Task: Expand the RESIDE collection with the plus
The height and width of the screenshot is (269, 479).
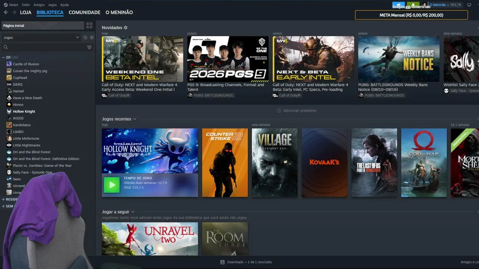Action: pyautogui.click(x=3, y=200)
